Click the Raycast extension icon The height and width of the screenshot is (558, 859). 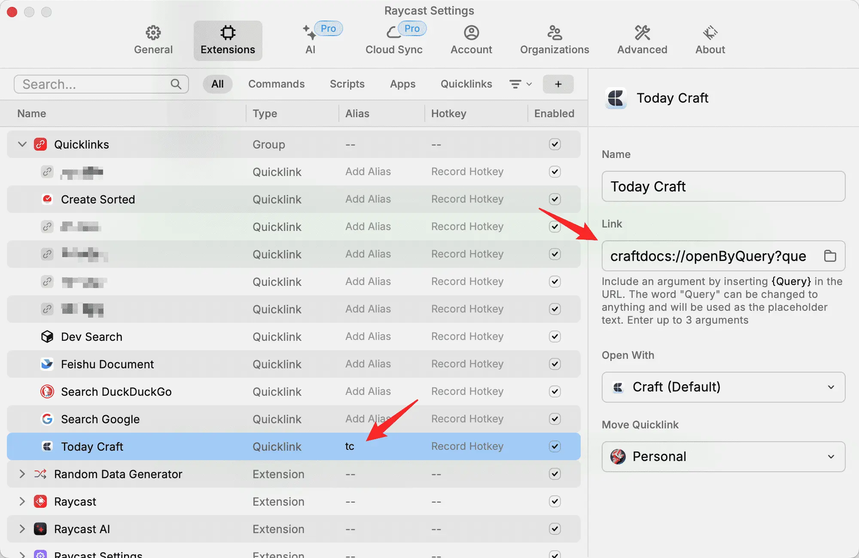click(x=40, y=501)
